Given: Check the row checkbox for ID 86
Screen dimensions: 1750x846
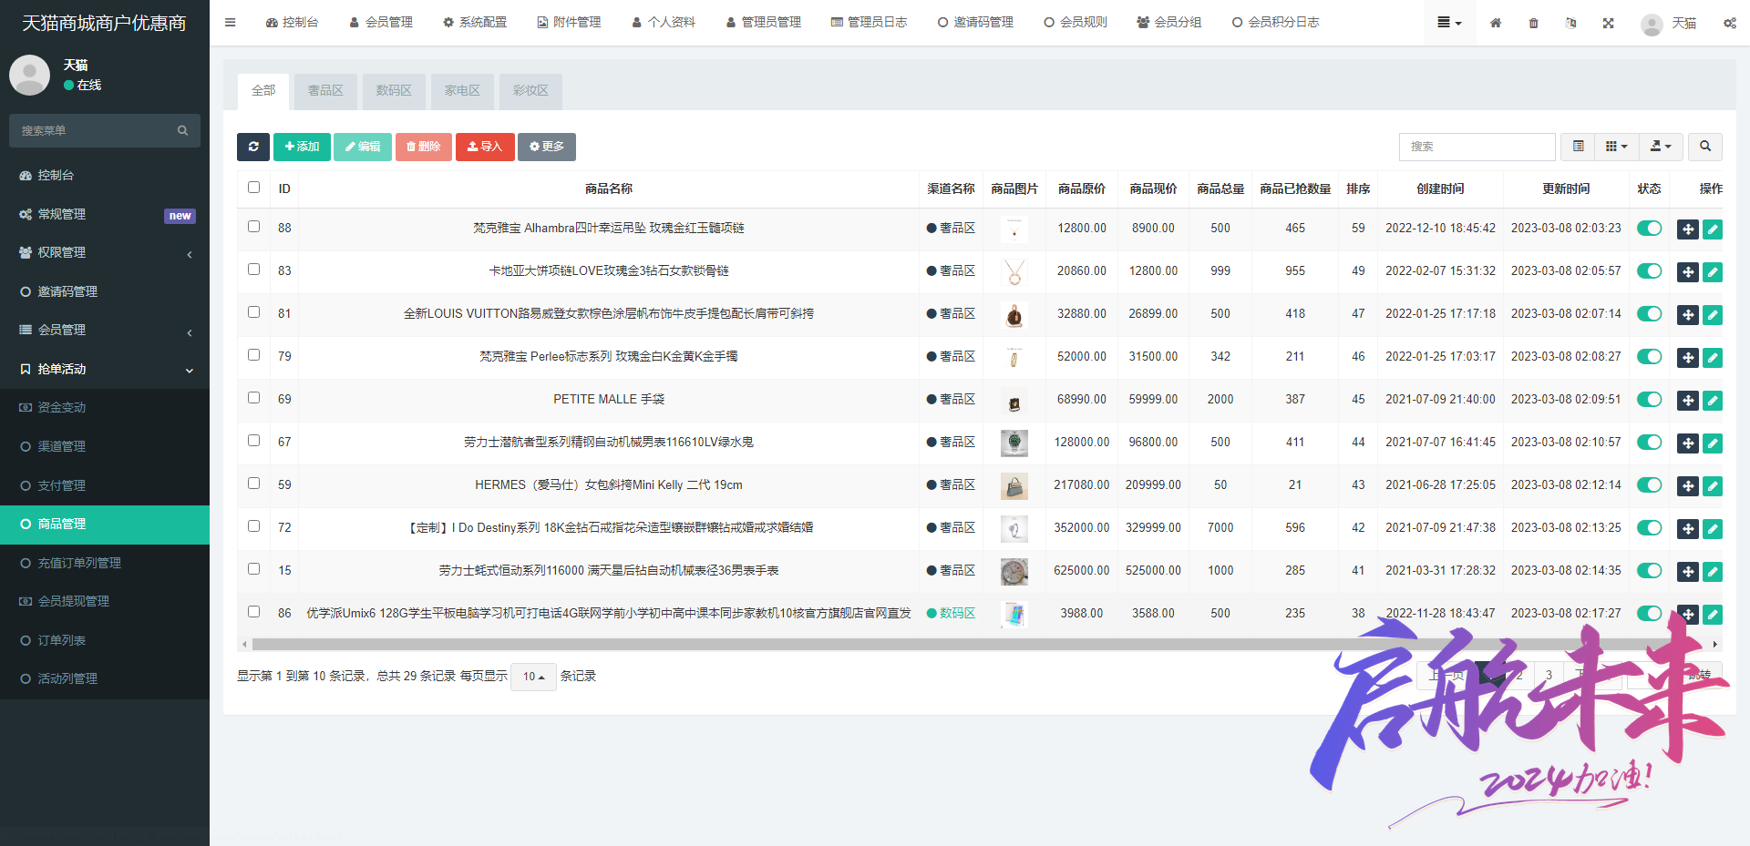Looking at the screenshot, I should click(254, 612).
